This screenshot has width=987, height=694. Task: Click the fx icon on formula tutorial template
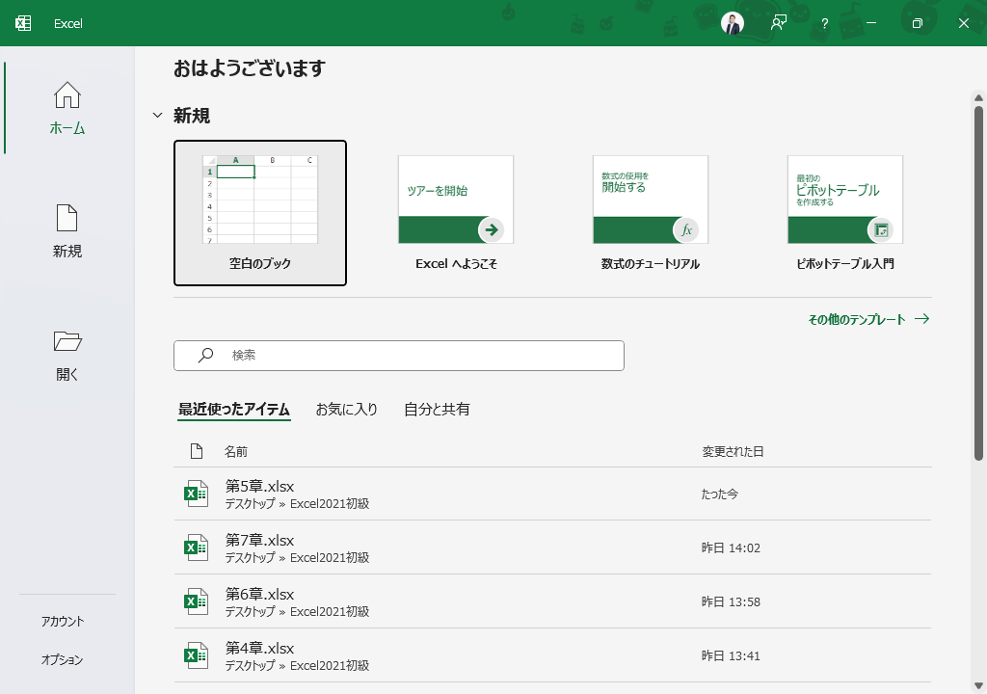click(686, 229)
